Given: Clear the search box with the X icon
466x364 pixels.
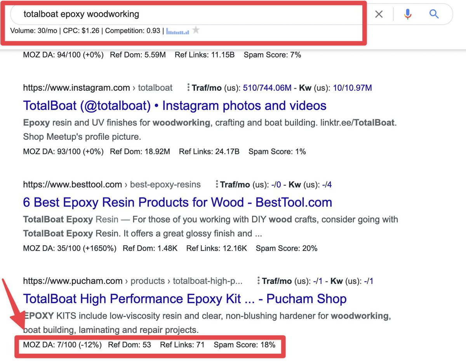Looking at the screenshot, I should tap(379, 14).
